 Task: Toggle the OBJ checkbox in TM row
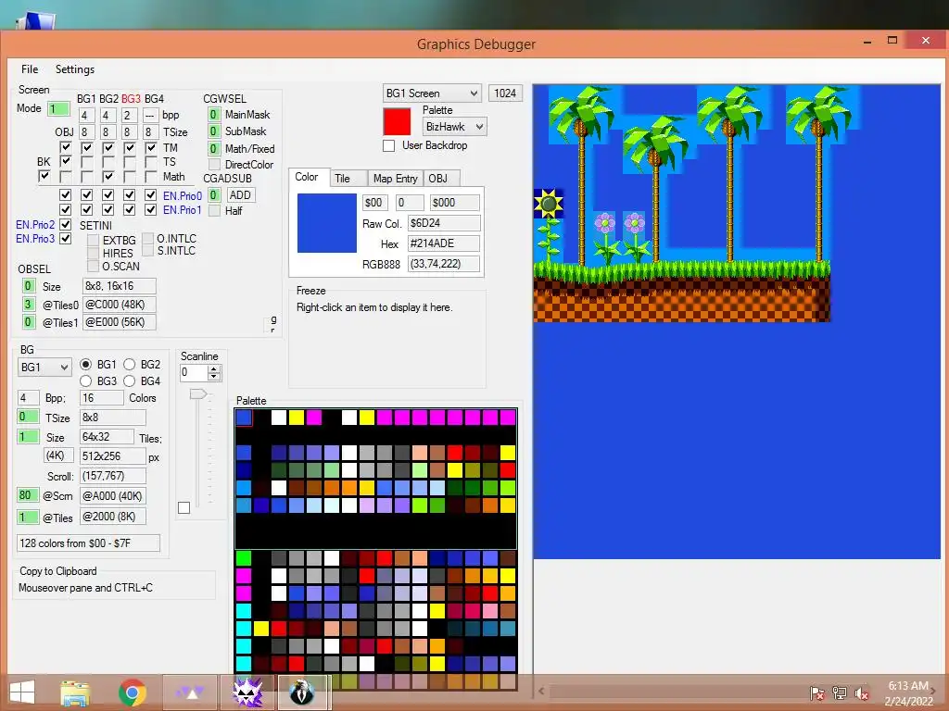point(66,147)
